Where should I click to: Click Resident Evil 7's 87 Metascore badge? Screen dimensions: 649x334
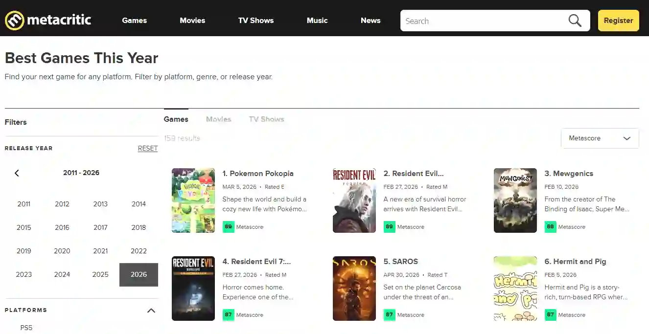[228, 315]
